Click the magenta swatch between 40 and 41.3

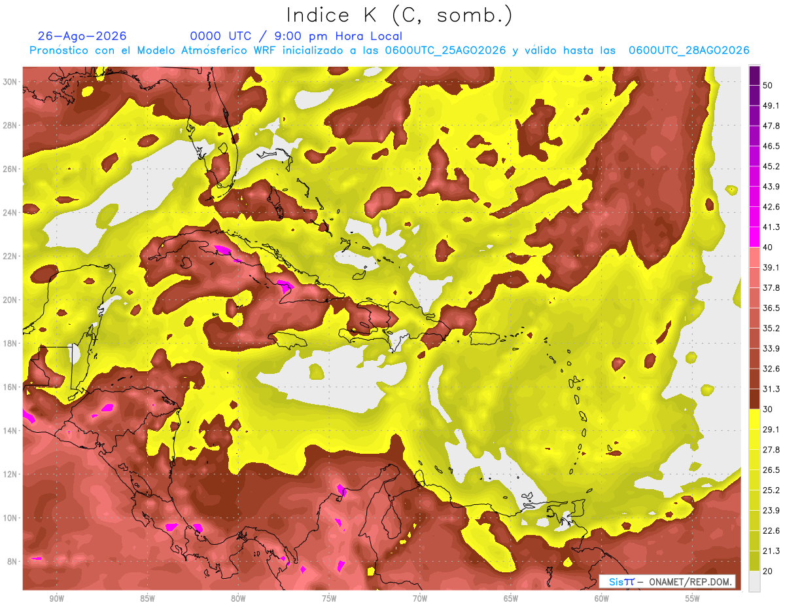pos(754,237)
